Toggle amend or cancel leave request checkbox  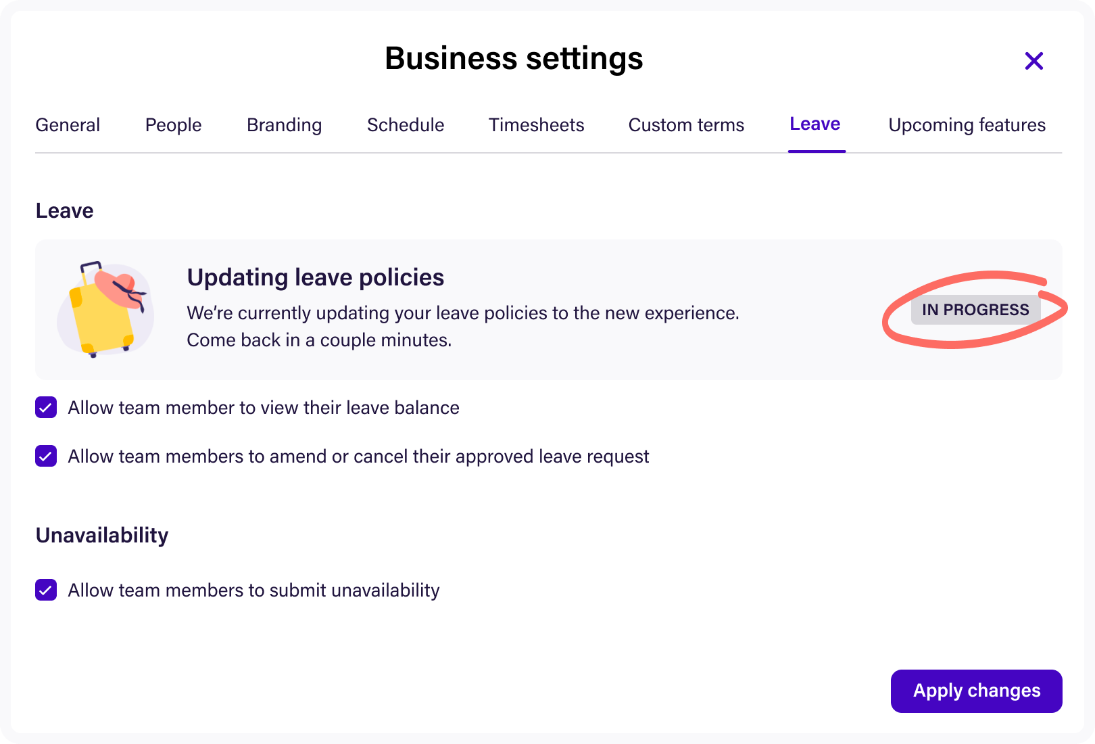(46, 457)
